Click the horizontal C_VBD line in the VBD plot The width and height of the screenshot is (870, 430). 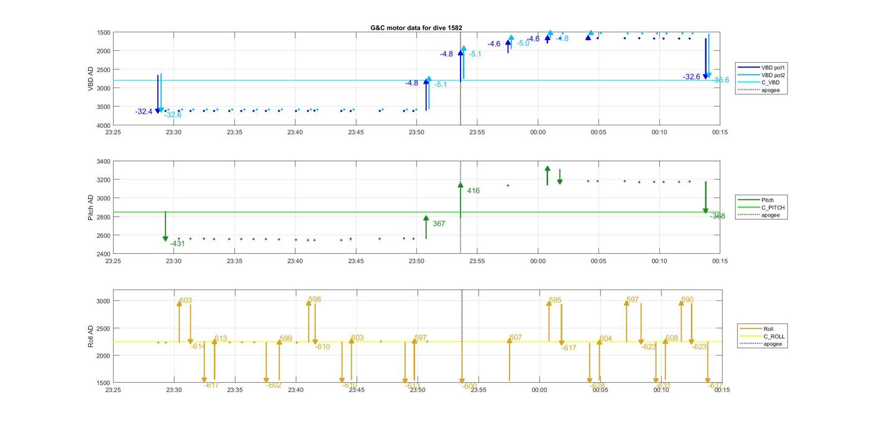pyautogui.click(x=416, y=80)
